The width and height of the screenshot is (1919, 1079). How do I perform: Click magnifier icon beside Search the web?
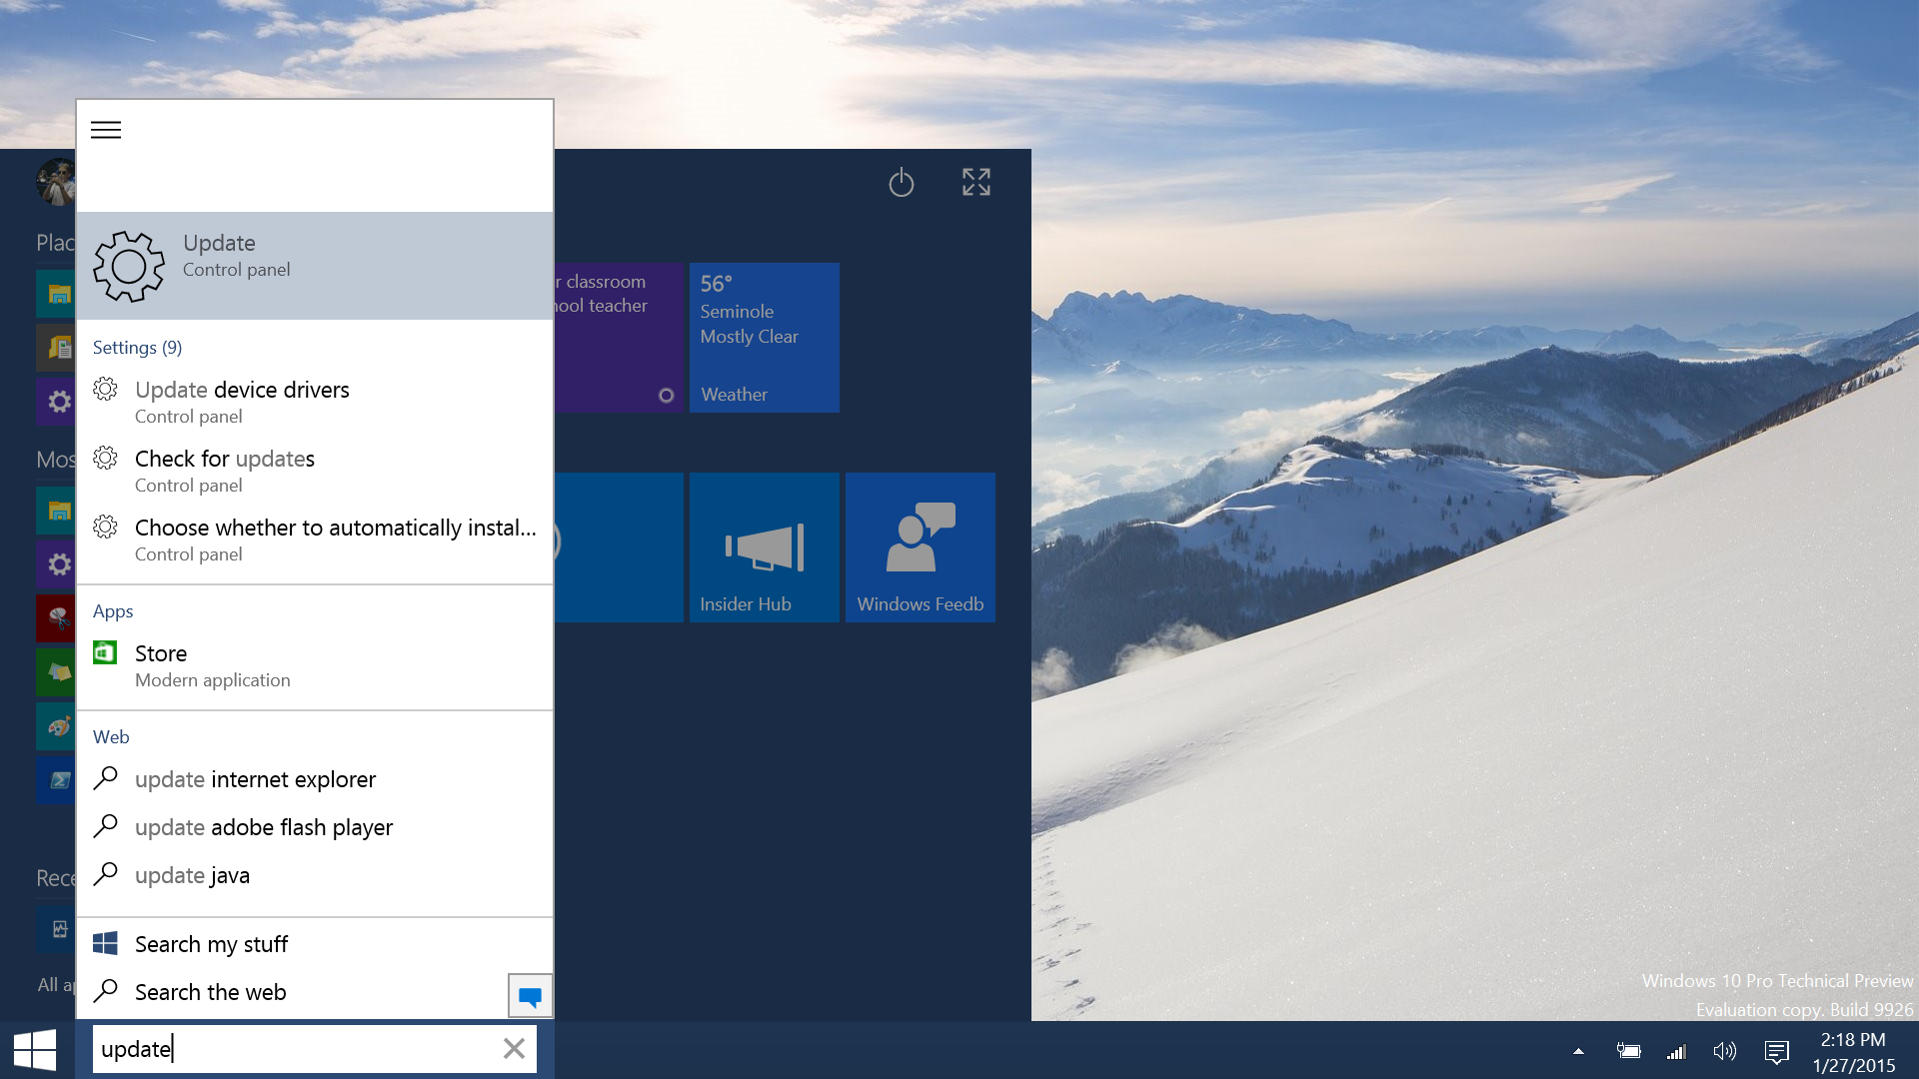pos(105,991)
